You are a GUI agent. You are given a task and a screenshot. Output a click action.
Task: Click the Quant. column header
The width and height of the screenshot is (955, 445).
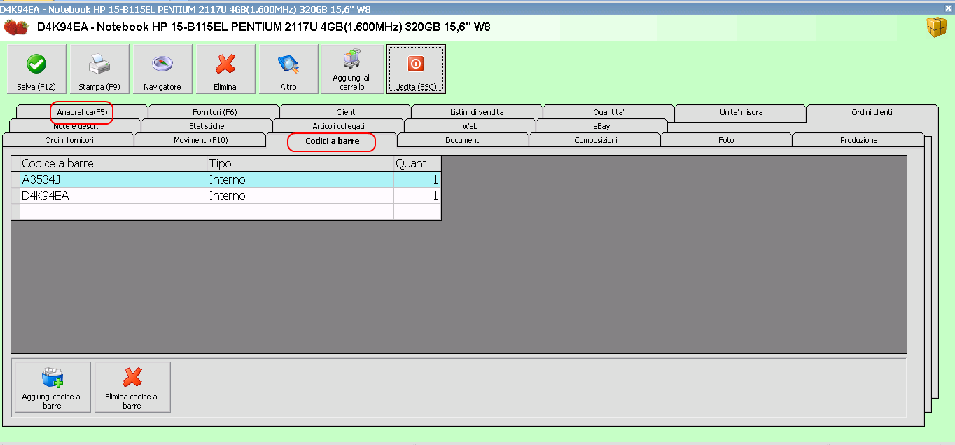point(417,163)
